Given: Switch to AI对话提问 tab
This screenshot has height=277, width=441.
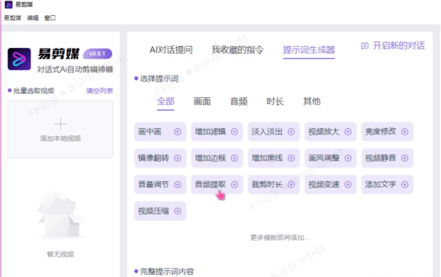Looking at the screenshot, I should pos(171,50).
